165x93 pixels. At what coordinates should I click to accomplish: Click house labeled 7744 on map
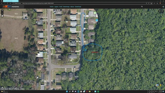pyautogui.click(x=73, y=43)
